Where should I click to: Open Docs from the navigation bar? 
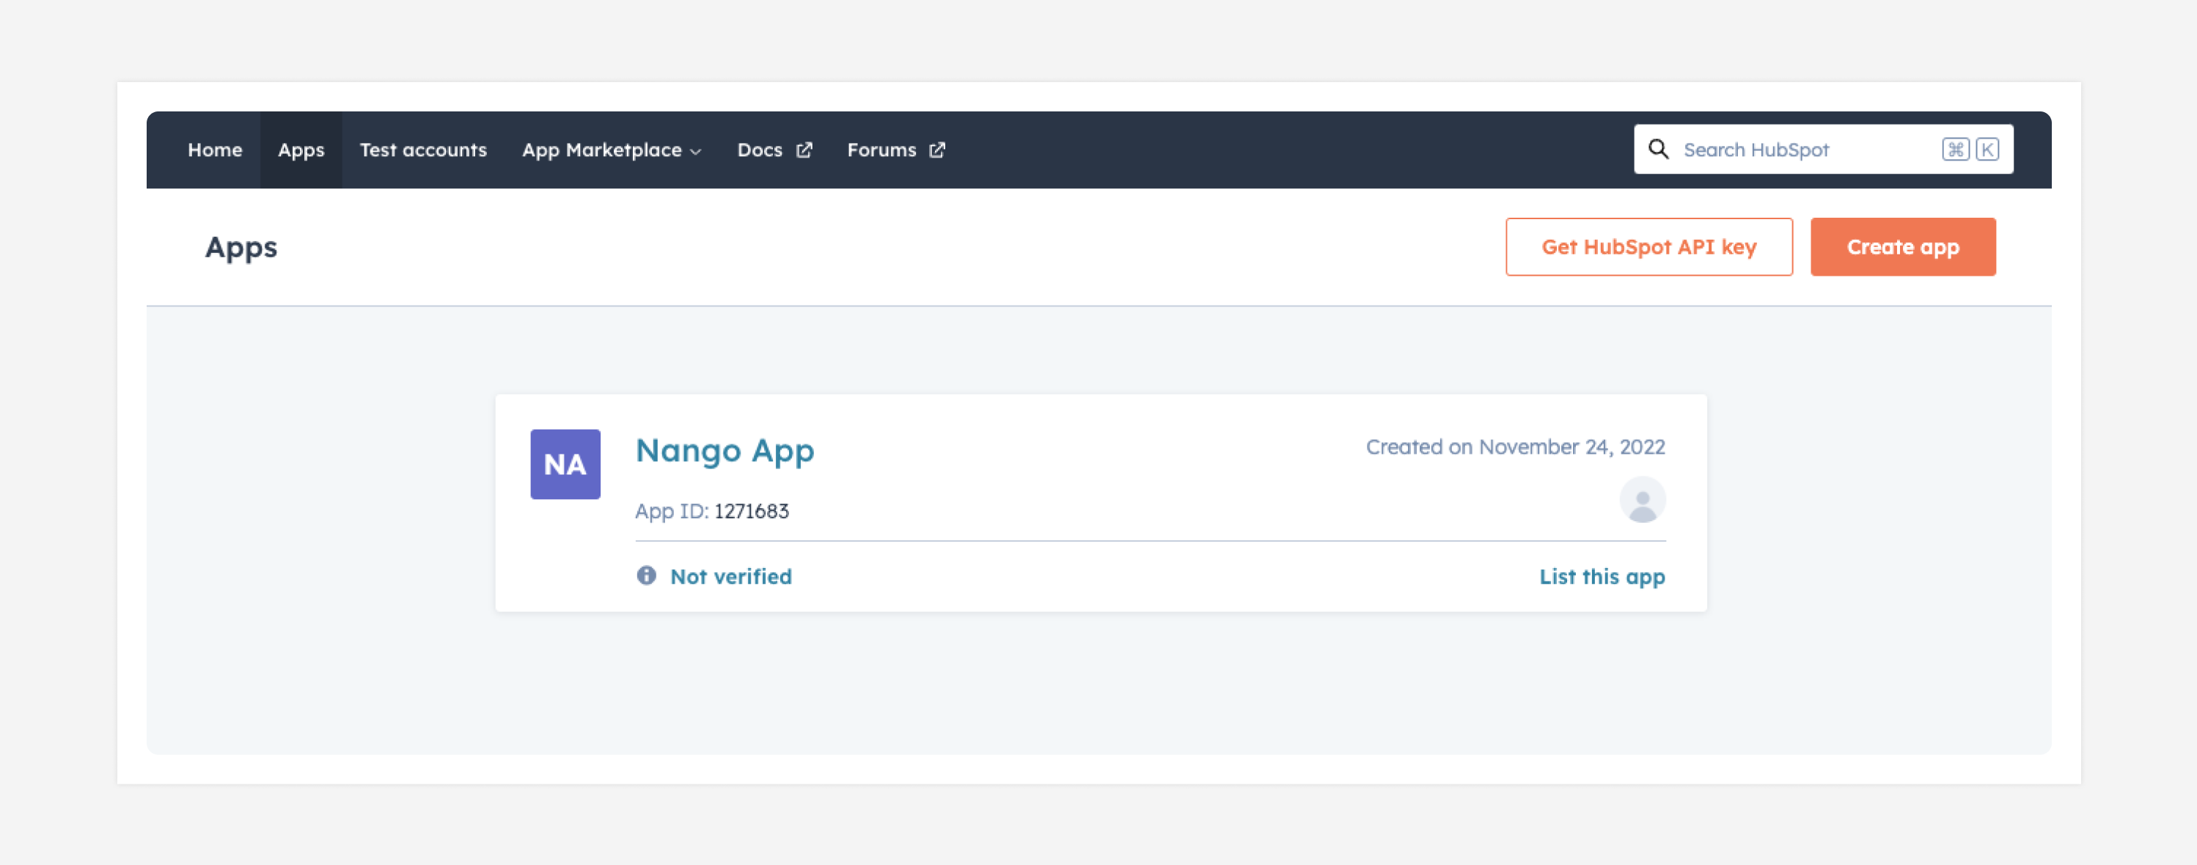coord(774,150)
